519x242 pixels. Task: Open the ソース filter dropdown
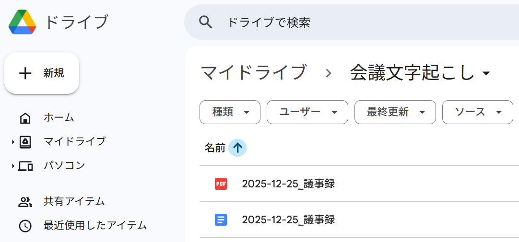477,112
